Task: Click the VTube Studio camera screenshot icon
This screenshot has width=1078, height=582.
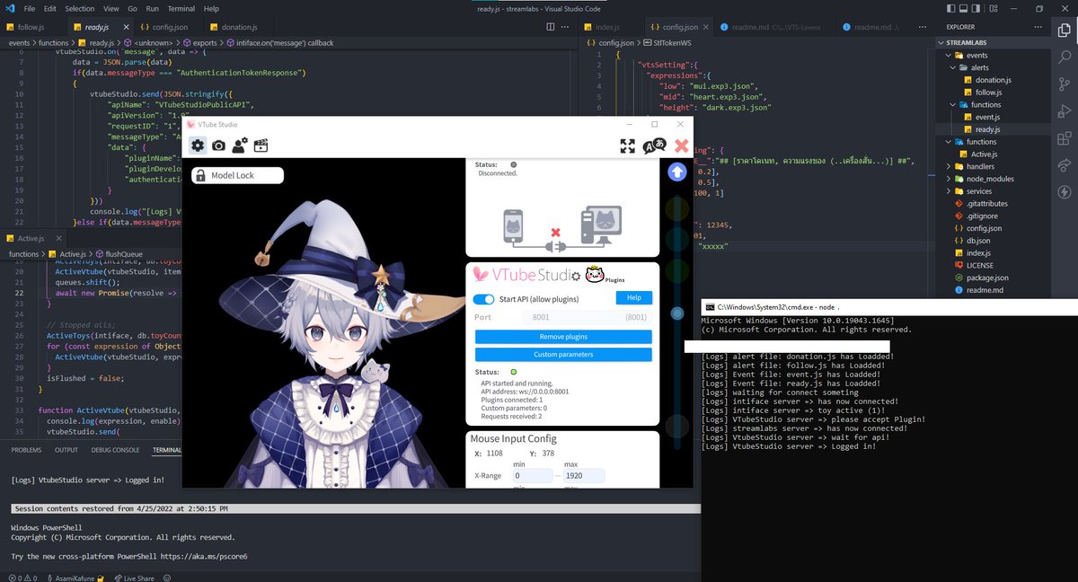Action: [218, 145]
